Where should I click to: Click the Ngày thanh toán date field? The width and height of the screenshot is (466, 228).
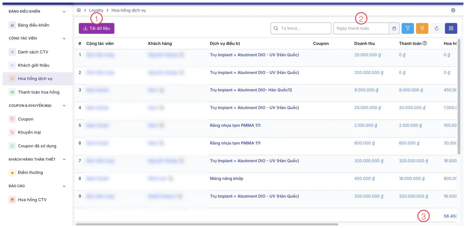tap(361, 28)
